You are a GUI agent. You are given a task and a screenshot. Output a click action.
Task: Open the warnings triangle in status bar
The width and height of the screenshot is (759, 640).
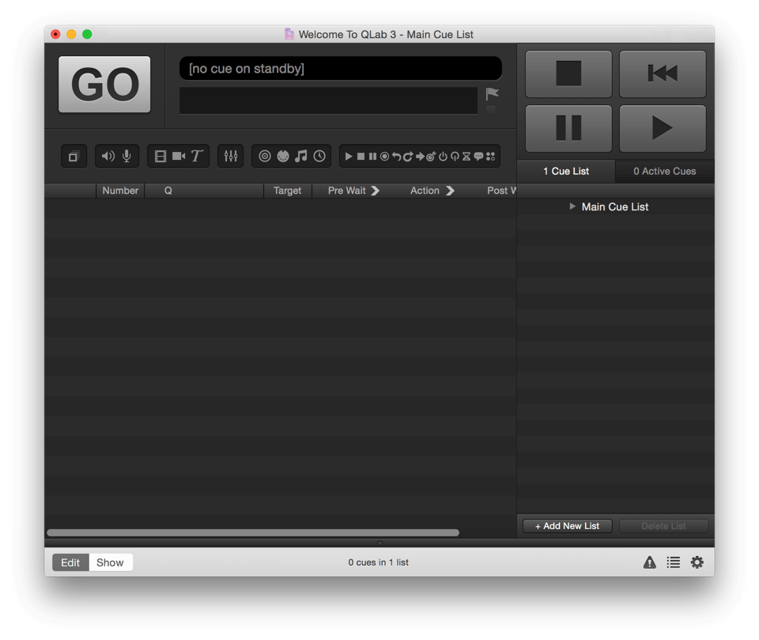(649, 562)
